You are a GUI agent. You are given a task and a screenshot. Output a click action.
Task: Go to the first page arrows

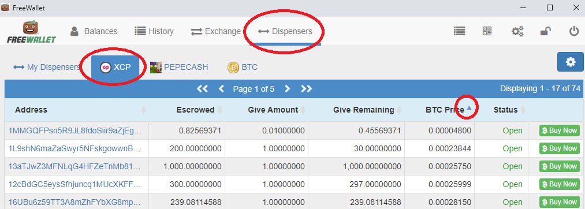[202, 89]
